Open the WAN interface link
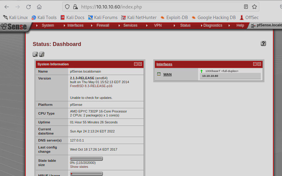282x176 pixels. 167,74
